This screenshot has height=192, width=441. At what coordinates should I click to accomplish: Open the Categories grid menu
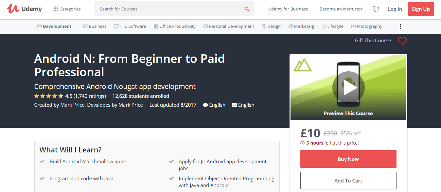67,9
